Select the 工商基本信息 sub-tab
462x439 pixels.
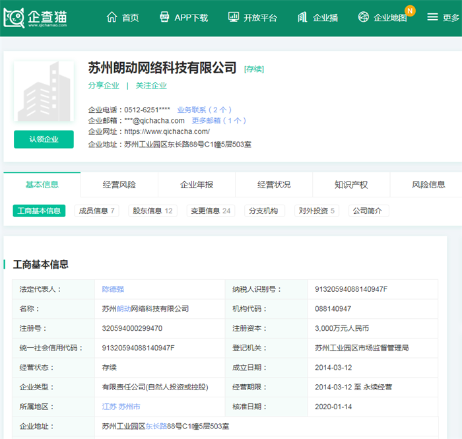39,211
